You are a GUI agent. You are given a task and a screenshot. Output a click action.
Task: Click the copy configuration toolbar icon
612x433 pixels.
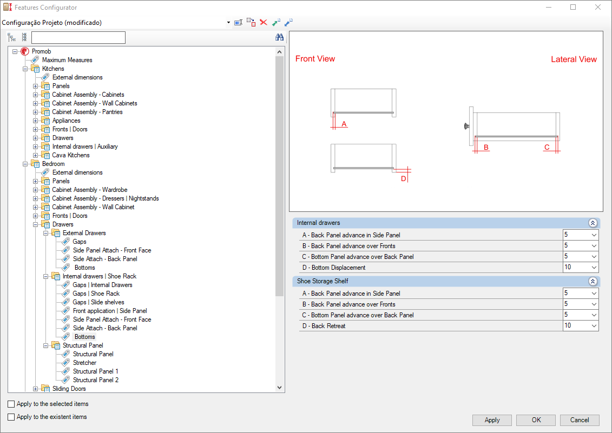point(251,22)
